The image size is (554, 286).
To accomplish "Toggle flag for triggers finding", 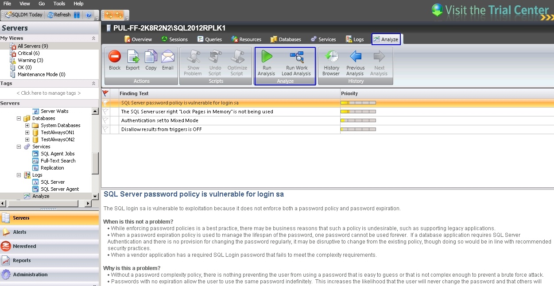I will point(105,129).
